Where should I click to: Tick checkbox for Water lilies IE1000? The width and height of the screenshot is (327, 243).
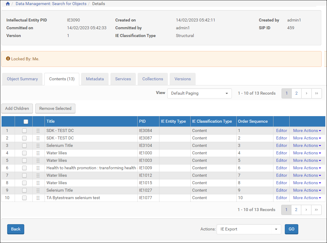tap(25, 153)
